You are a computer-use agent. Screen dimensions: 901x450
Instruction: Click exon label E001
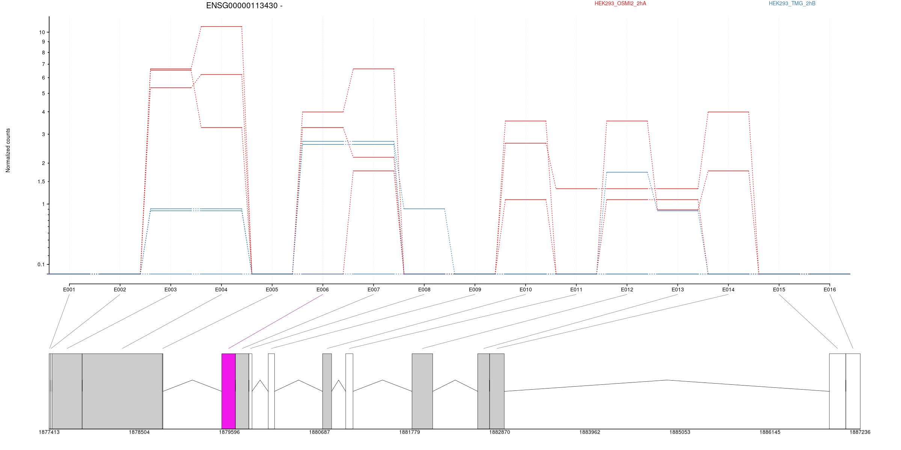tap(69, 289)
